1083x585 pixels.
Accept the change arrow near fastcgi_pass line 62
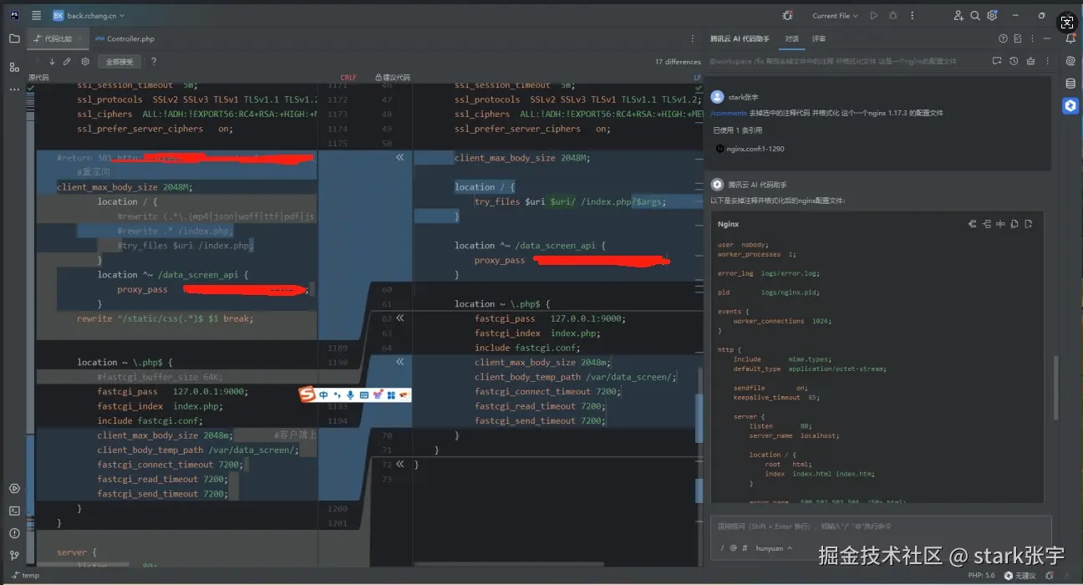click(399, 318)
